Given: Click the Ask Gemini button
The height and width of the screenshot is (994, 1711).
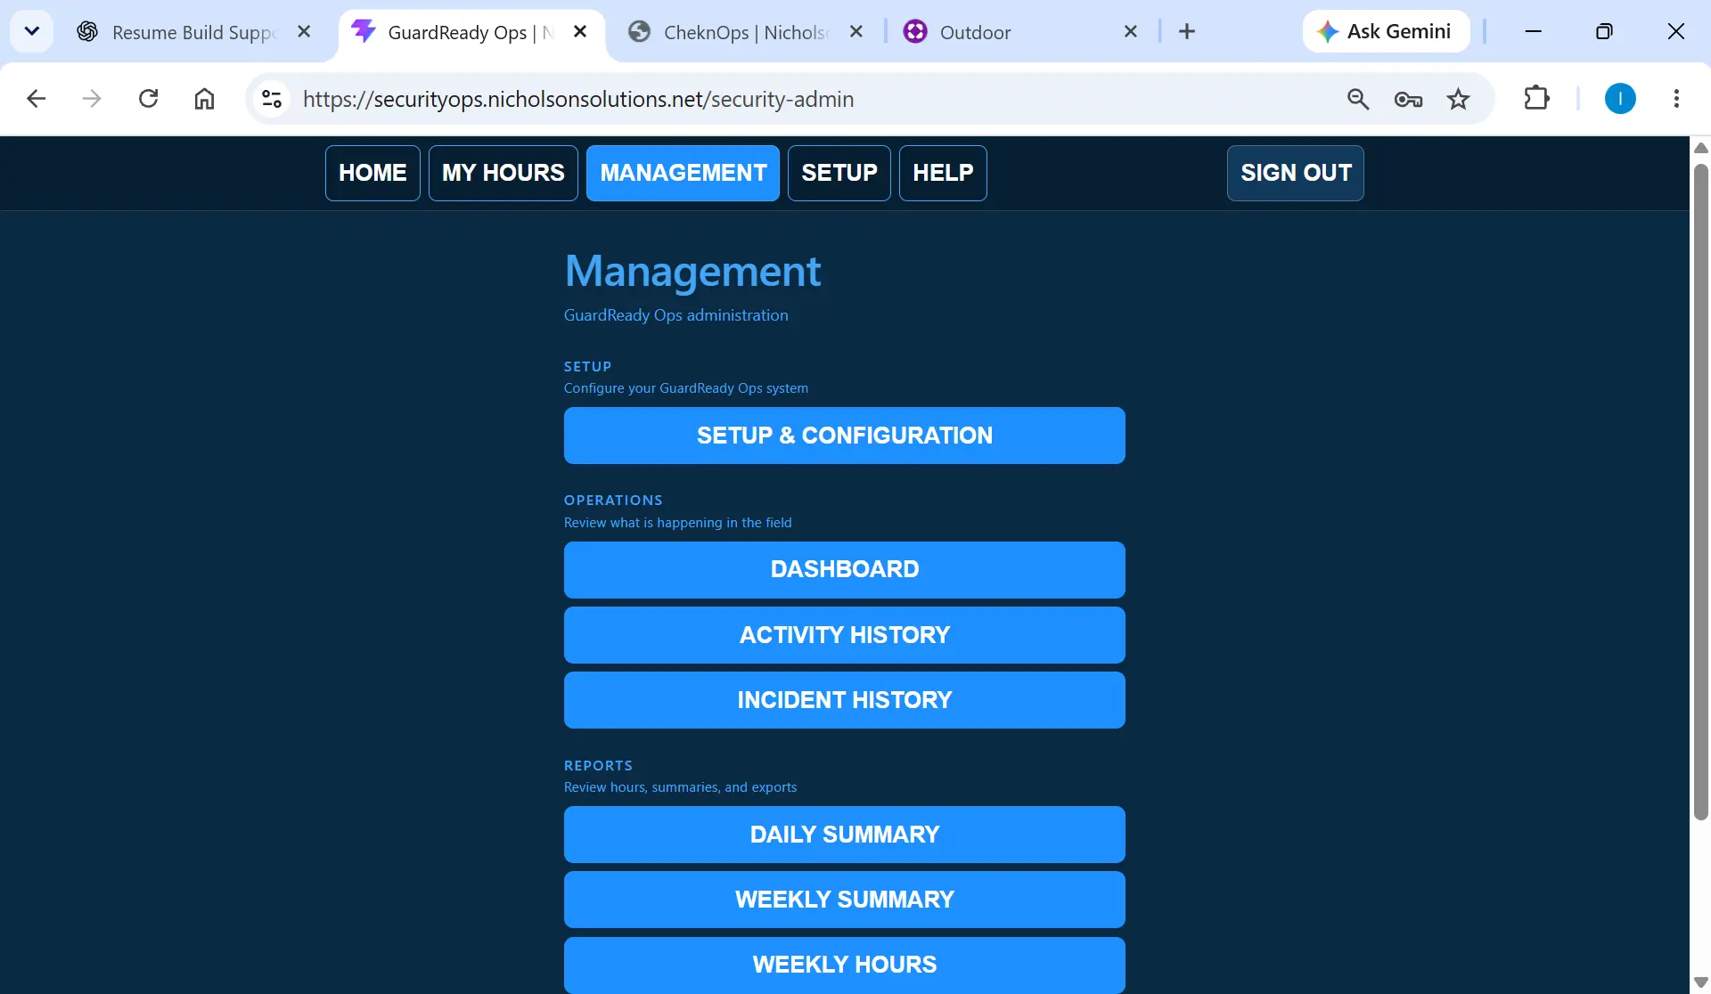Looking at the screenshot, I should click(x=1386, y=32).
